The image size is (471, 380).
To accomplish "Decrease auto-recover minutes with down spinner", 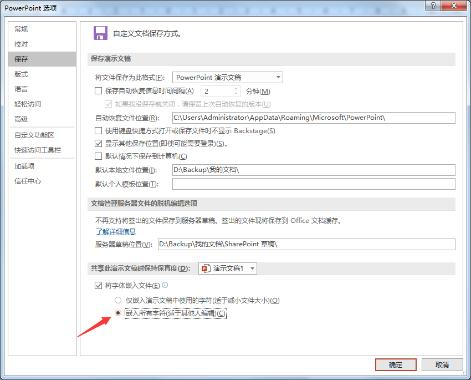I will (x=236, y=94).
